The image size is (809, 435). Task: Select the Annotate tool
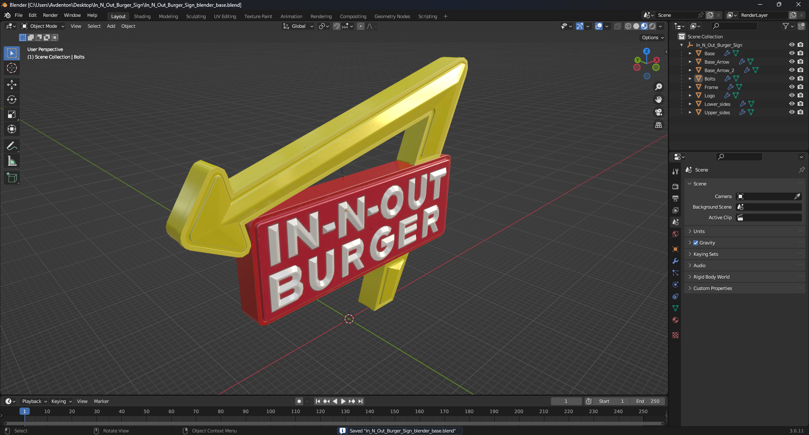[12, 146]
